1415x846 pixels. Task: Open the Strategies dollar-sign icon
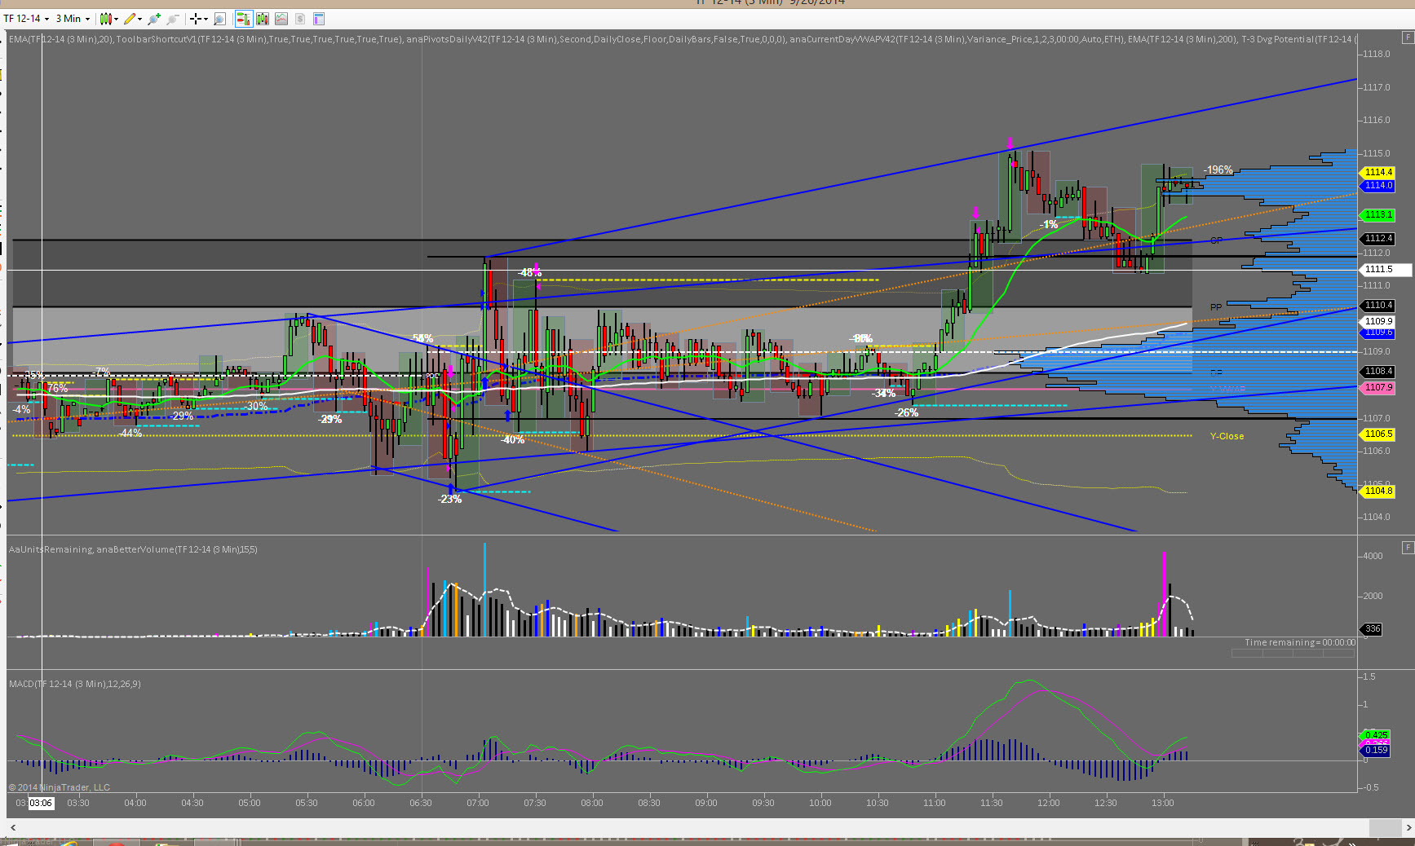coord(300,19)
